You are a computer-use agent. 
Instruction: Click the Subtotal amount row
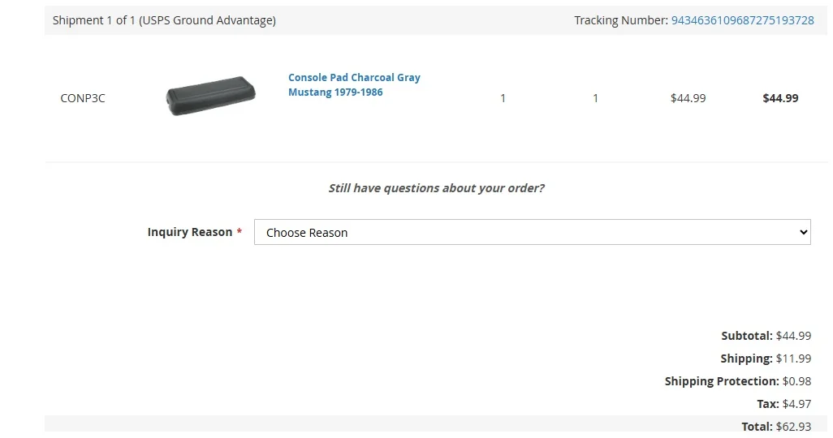(766, 336)
